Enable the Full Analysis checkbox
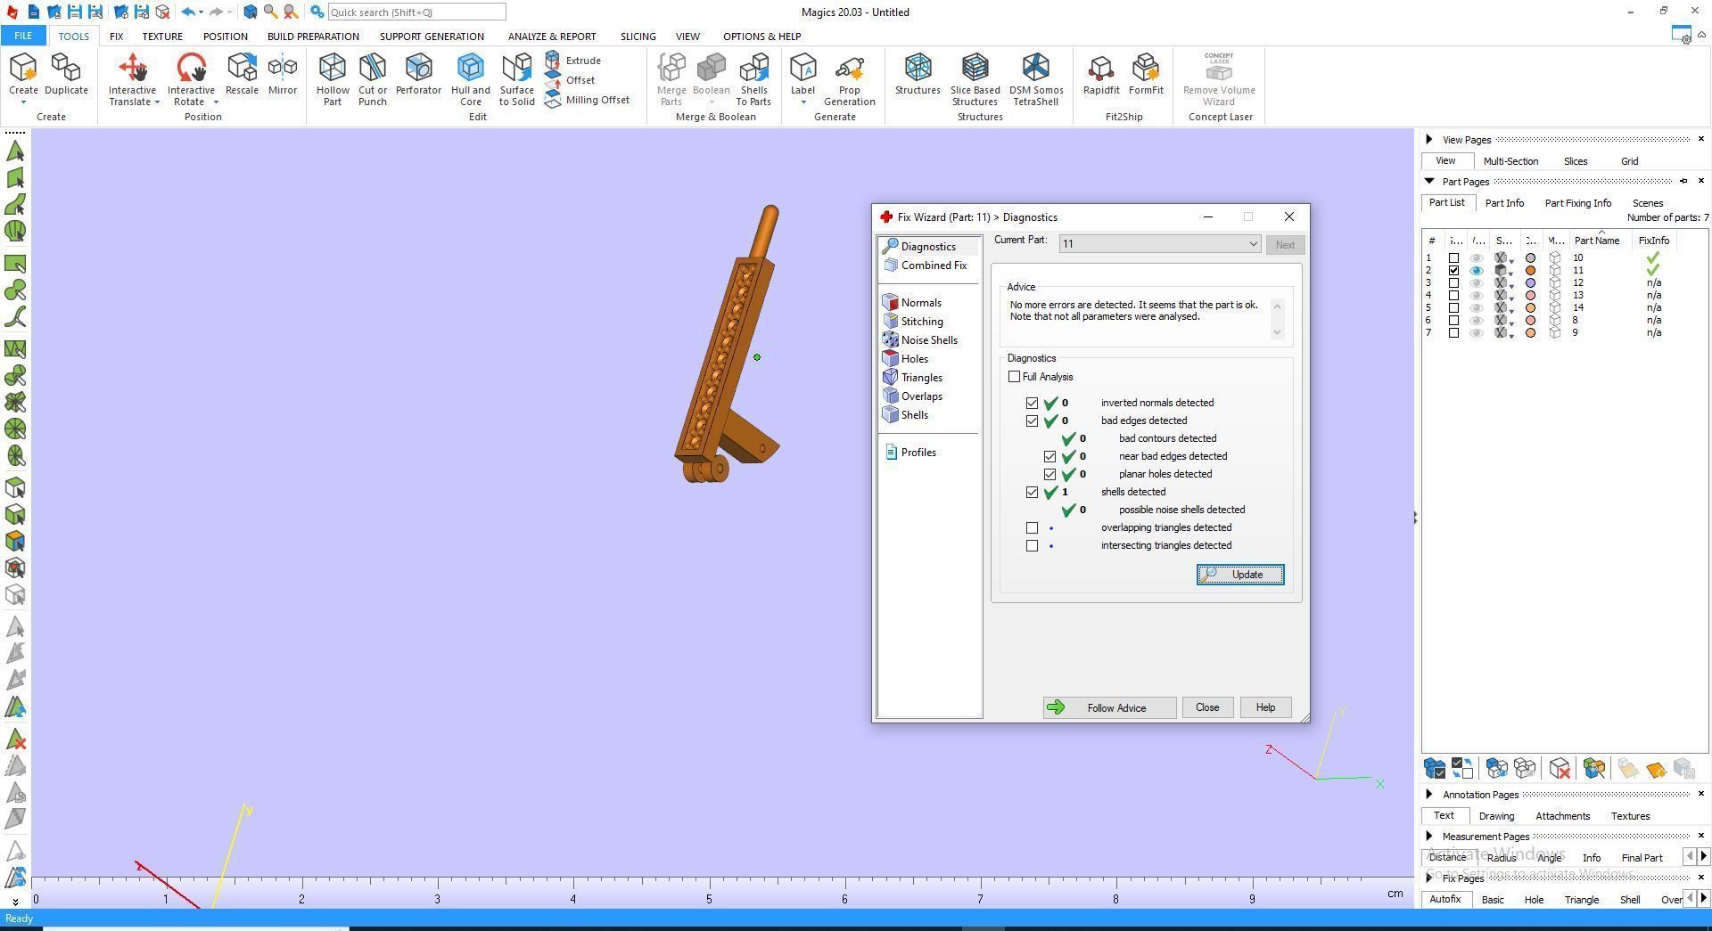The height and width of the screenshot is (931, 1712). (x=1014, y=377)
